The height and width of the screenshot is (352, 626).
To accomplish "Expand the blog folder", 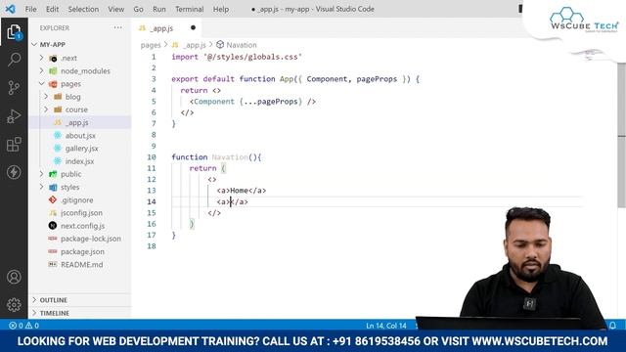I will point(46,97).
